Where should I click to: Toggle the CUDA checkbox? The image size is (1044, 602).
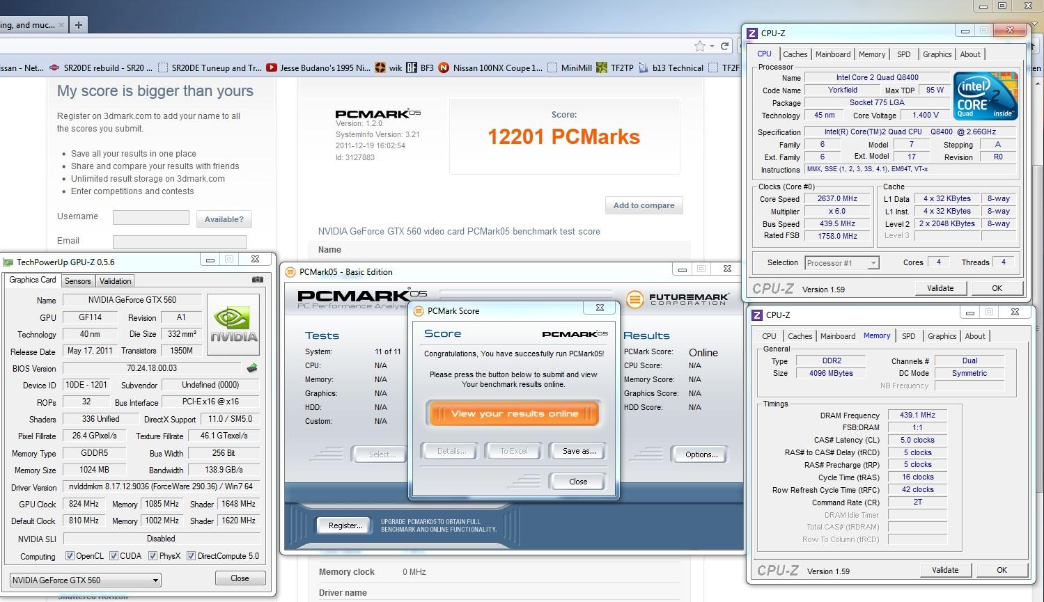[114, 556]
